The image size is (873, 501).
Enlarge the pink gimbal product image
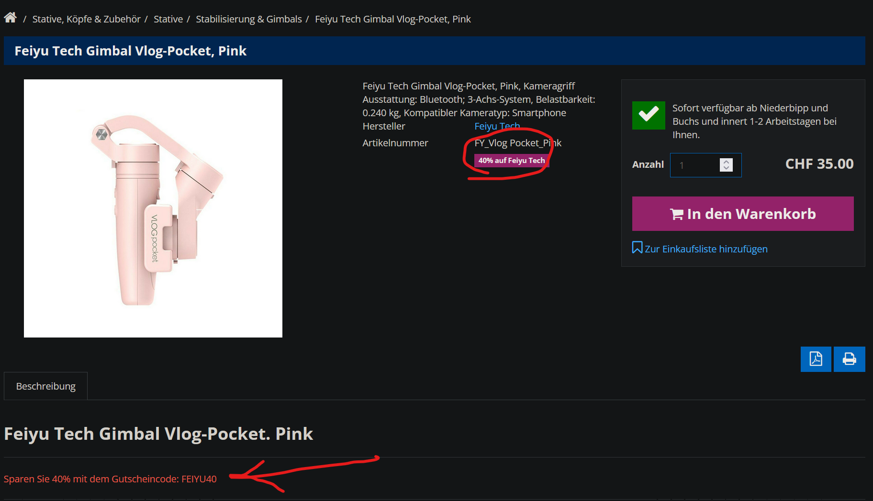point(153,208)
